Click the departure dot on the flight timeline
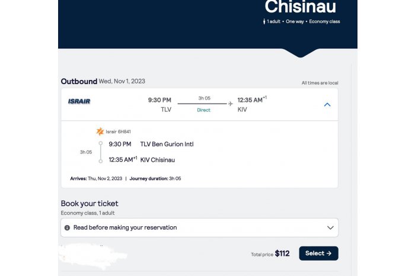415x276 pixels. click(x=101, y=143)
